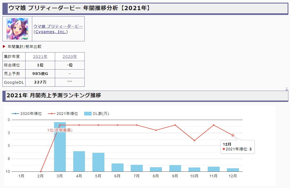Click the 集計年度 header cell
The width and height of the screenshot is (290, 188).
click(x=14, y=57)
